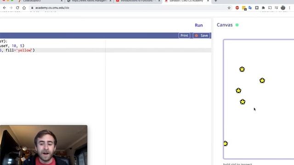The height and width of the screenshot is (165, 294).
Task: Reload the page with the refresh icon
Action: [17, 8]
